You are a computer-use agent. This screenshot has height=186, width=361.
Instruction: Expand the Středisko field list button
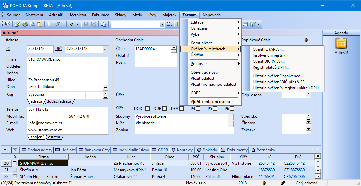click(308, 116)
